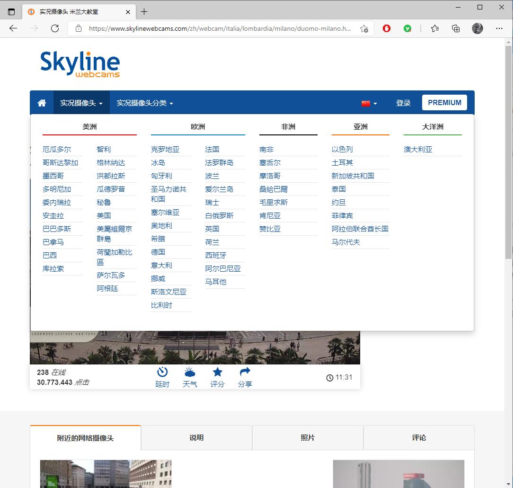Click the address bar URL field
The height and width of the screenshot is (488, 513).
(x=213, y=28)
